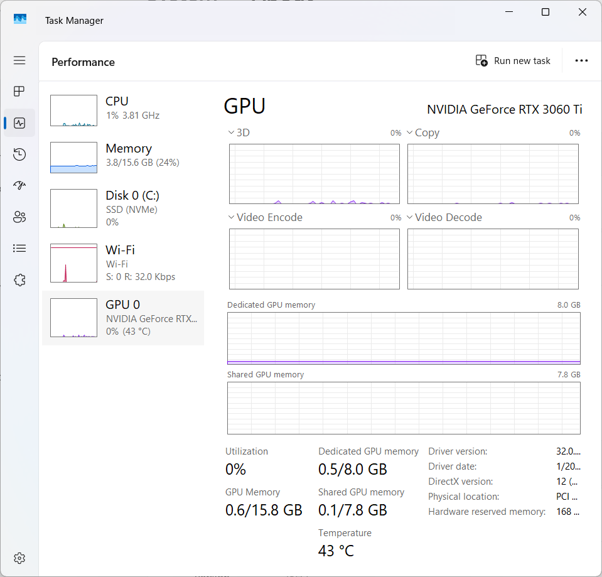Open the hamburger navigation menu

(x=19, y=60)
